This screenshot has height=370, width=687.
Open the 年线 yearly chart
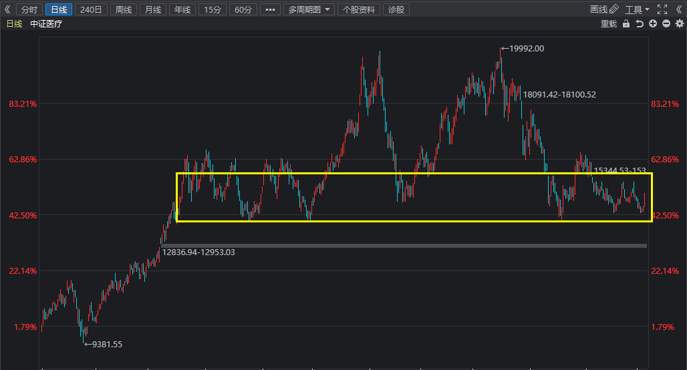[182, 9]
